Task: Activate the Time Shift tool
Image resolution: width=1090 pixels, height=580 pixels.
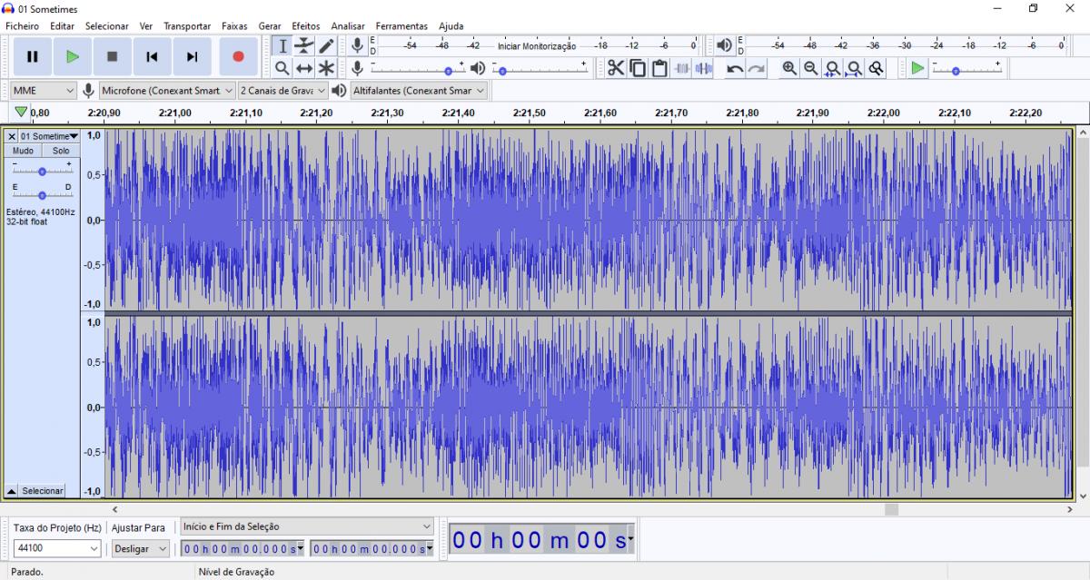Action: (x=304, y=68)
